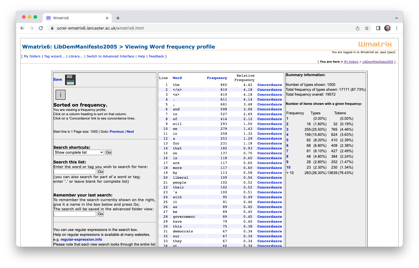This screenshot has width=419, height=268.
Task: Bookmark this page with the star icon
Action: 366,28
